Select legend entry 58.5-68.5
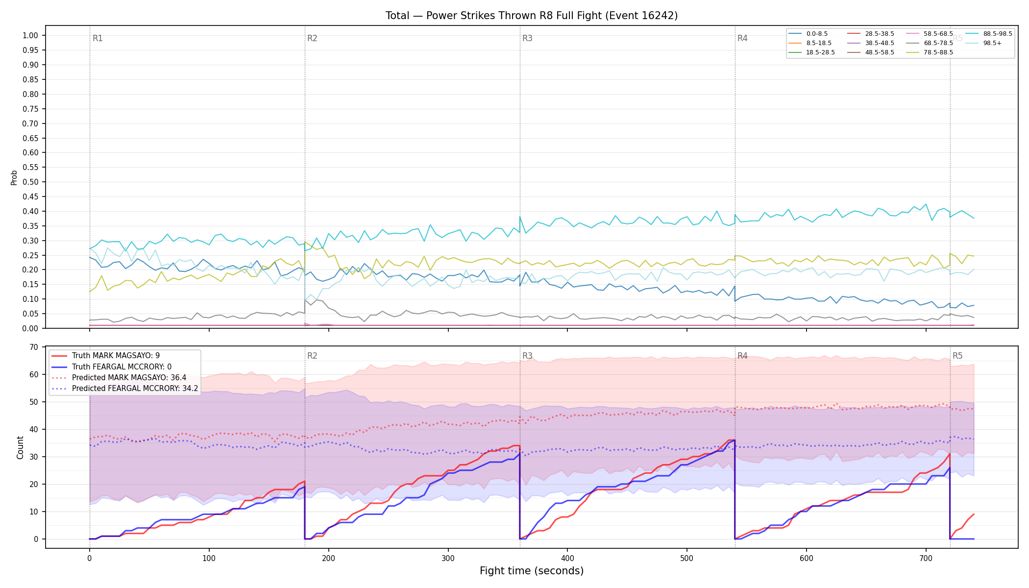 pyautogui.click(x=929, y=34)
